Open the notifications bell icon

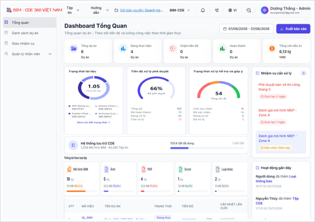click(203, 10)
